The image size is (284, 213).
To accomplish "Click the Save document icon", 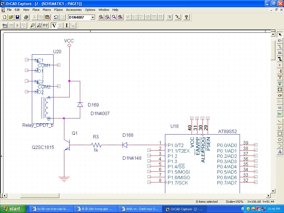I will 17,17.
